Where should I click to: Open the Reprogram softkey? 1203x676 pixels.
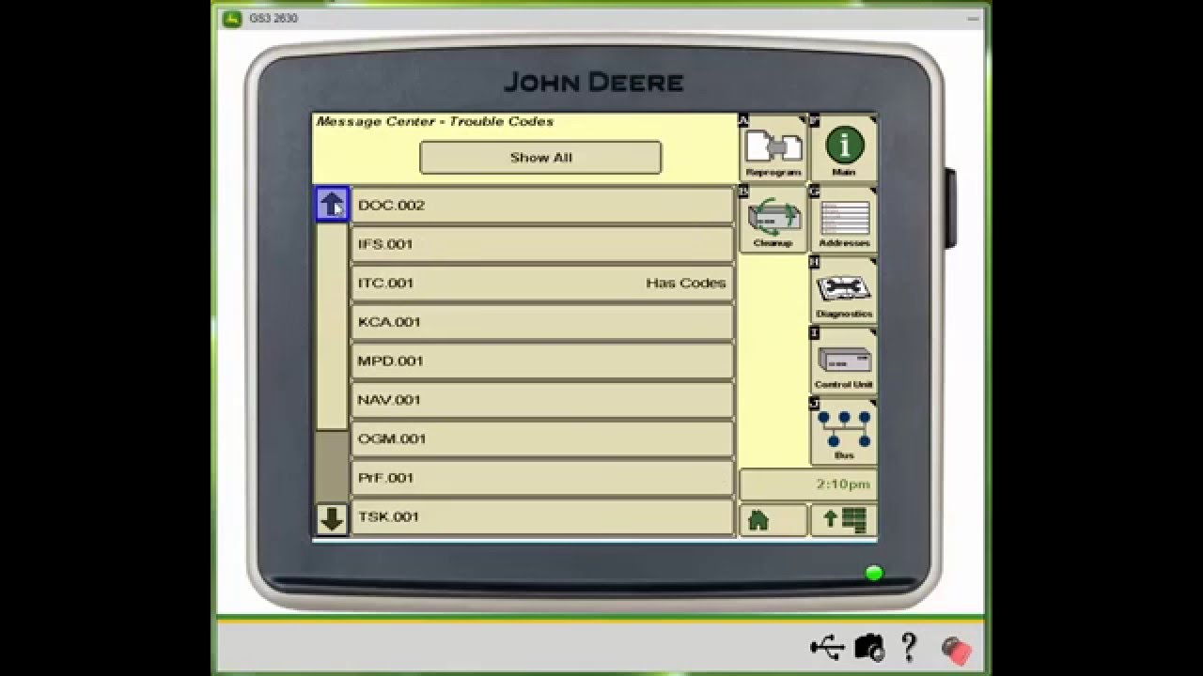773,147
